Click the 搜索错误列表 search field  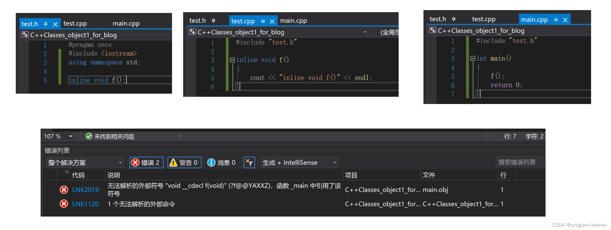pyautogui.click(x=520, y=162)
